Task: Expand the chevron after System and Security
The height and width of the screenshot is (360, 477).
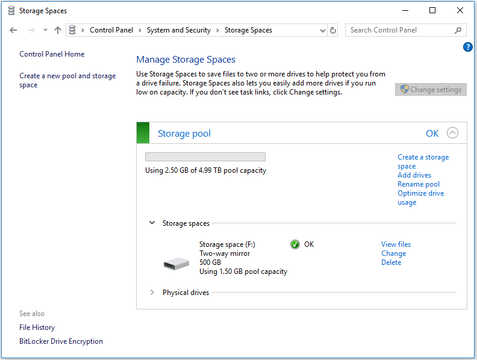Action: (x=217, y=30)
